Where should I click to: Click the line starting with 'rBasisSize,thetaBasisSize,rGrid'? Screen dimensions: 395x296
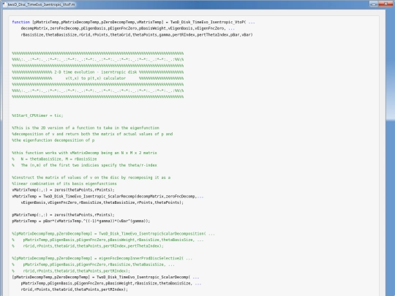[137, 35]
